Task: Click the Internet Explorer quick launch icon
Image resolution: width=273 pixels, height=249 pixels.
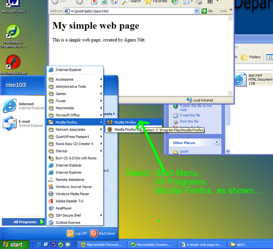Action: pyautogui.click(x=39, y=245)
